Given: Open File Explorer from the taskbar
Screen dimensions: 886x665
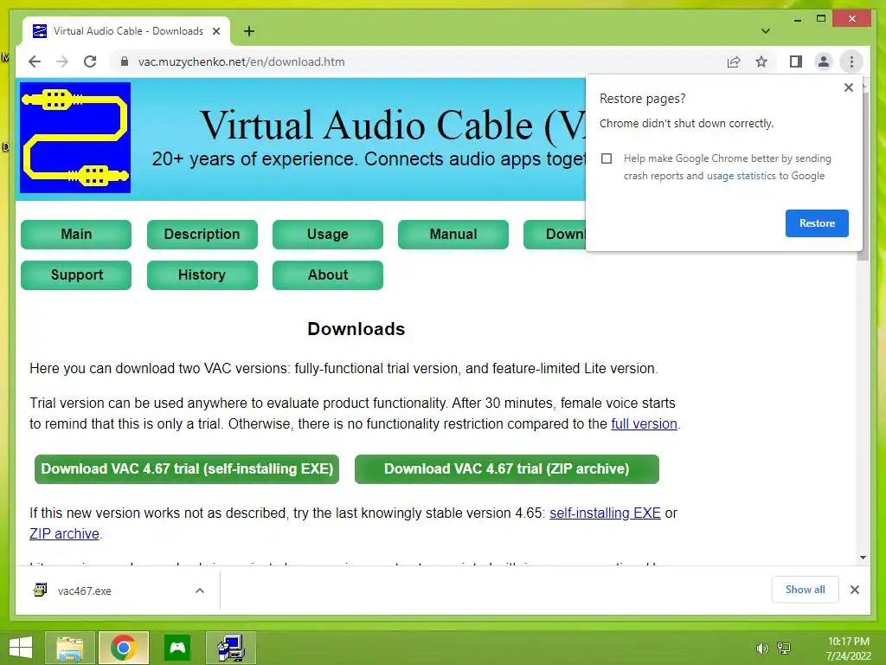Looking at the screenshot, I should [x=70, y=648].
